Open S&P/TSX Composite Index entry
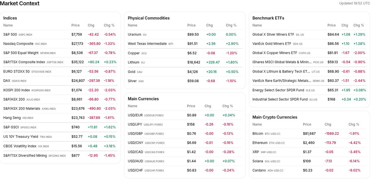Viewport: 372px width, 179px height. [60, 62]
